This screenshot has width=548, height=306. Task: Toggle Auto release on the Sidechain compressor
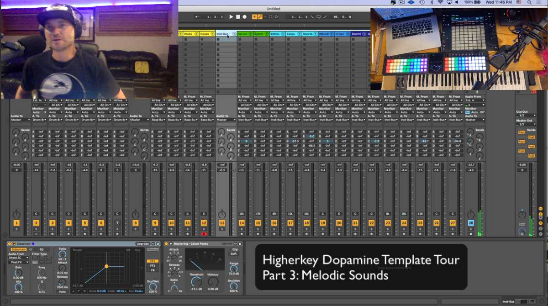pos(61,291)
